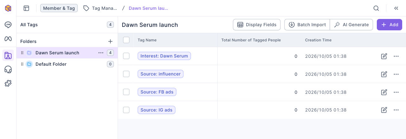The image size is (406, 139).
Task: Select Dawn Serum launch folder
Action: click(x=67, y=53)
